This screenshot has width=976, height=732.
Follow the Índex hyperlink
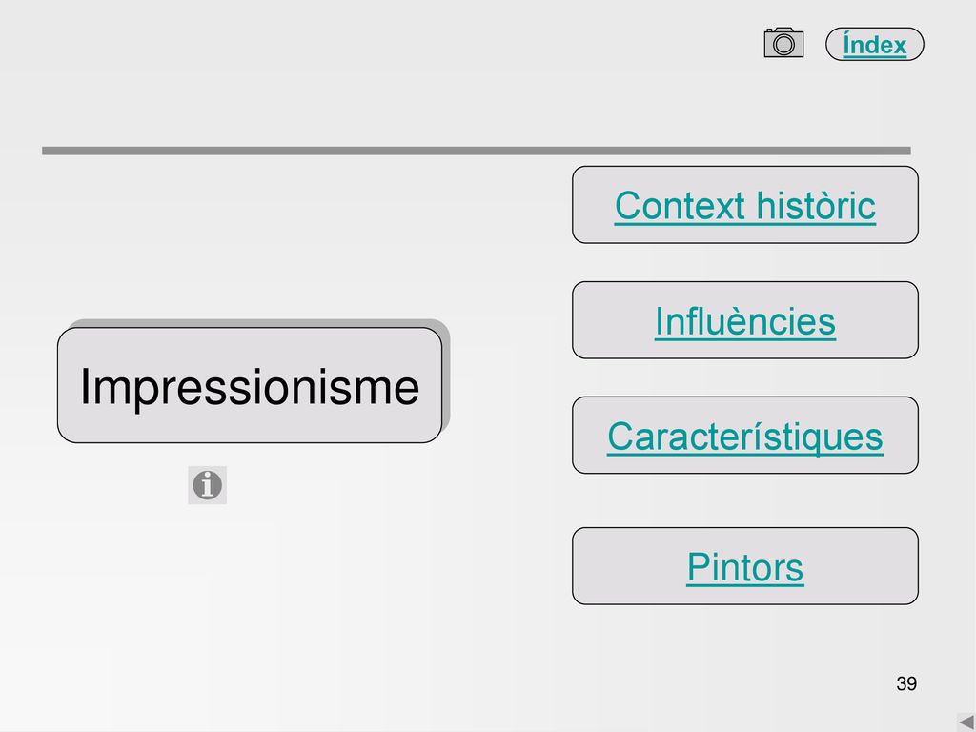pyautogui.click(x=875, y=44)
